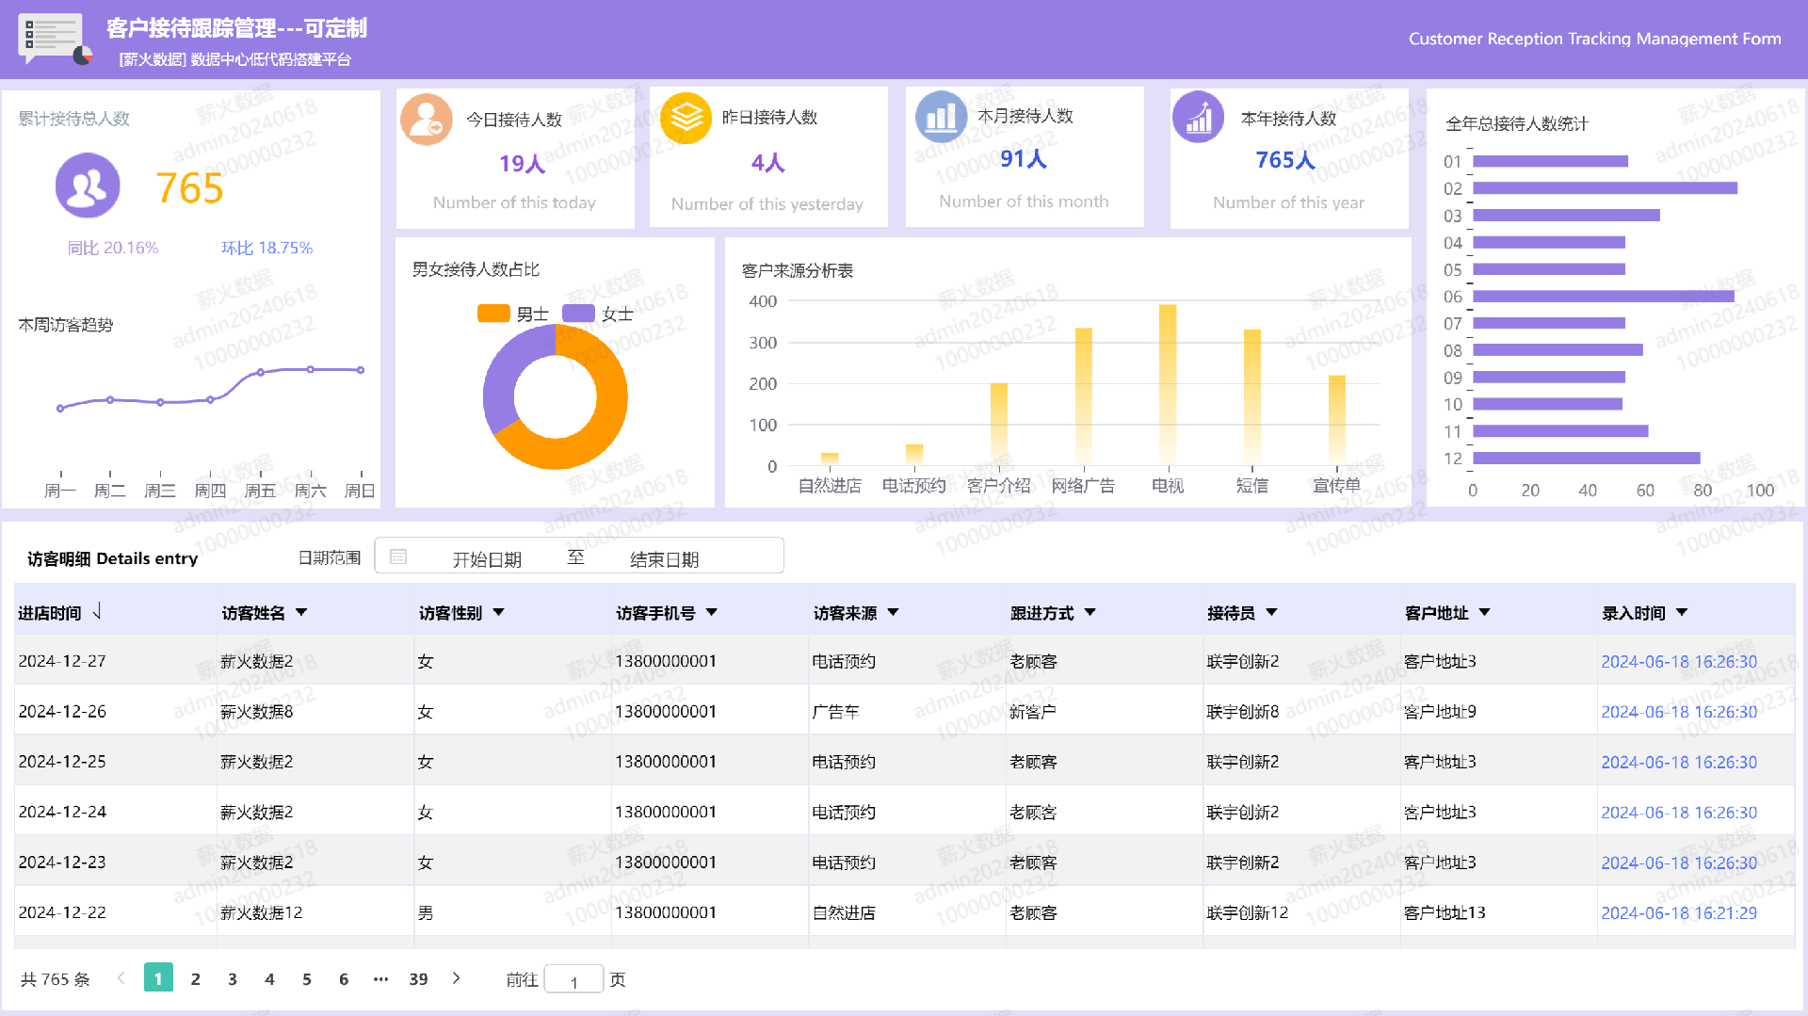
Task: Open entry time link for 2024-12-23 row
Action: (x=1679, y=863)
